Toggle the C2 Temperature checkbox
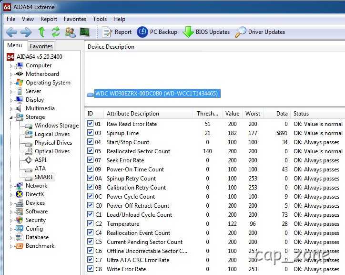The height and width of the screenshot is (275, 345). click(90, 223)
